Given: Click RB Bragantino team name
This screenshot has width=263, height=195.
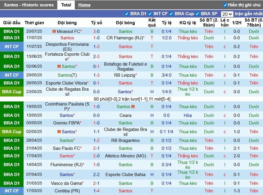Looking at the screenshot, I should (x=125, y=140).
